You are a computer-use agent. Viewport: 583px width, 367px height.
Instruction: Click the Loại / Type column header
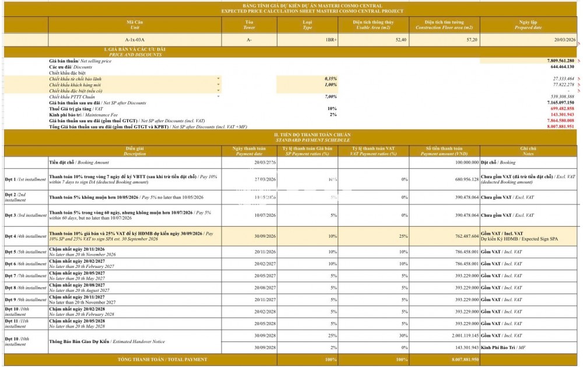click(307, 25)
